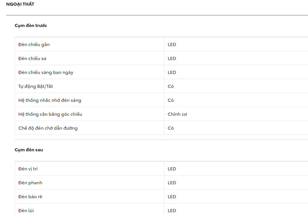Select the Cụm đèn trước subsection title
The height and width of the screenshot is (215, 308).
(31, 26)
